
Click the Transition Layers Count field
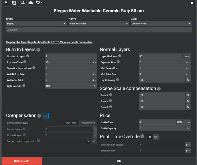[71, 68]
